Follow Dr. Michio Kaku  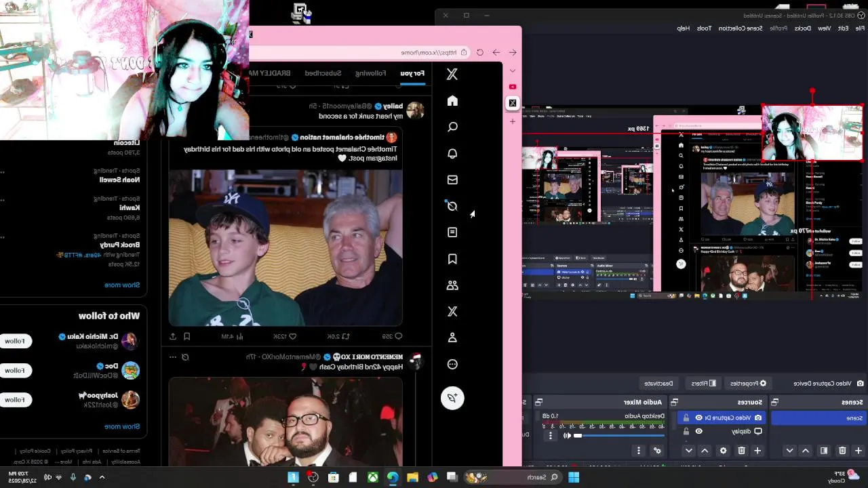point(15,341)
